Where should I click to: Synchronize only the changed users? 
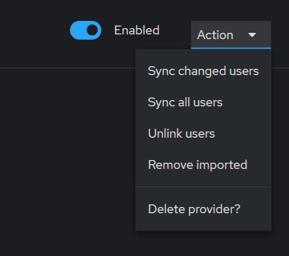(203, 71)
